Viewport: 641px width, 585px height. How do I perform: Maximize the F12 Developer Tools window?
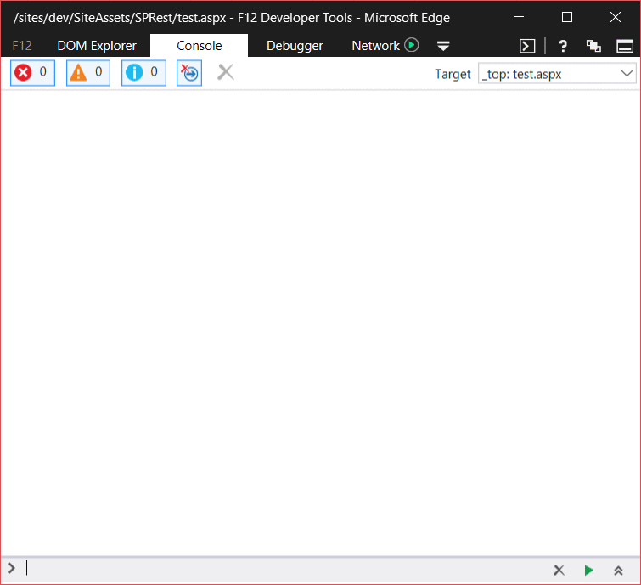567,17
